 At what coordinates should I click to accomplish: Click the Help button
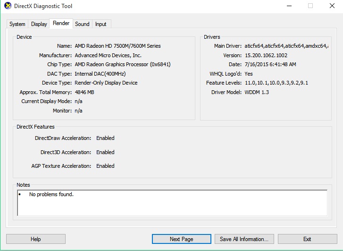tap(36, 239)
